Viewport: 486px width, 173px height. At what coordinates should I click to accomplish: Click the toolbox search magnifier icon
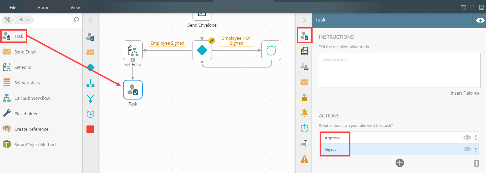tap(76, 20)
